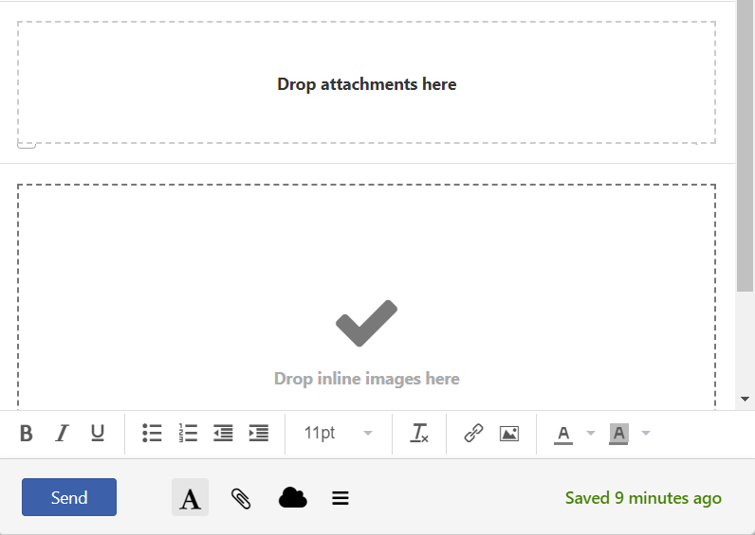Expand the text color picker arrow
Screen dimensions: 755x535
tap(591, 434)
